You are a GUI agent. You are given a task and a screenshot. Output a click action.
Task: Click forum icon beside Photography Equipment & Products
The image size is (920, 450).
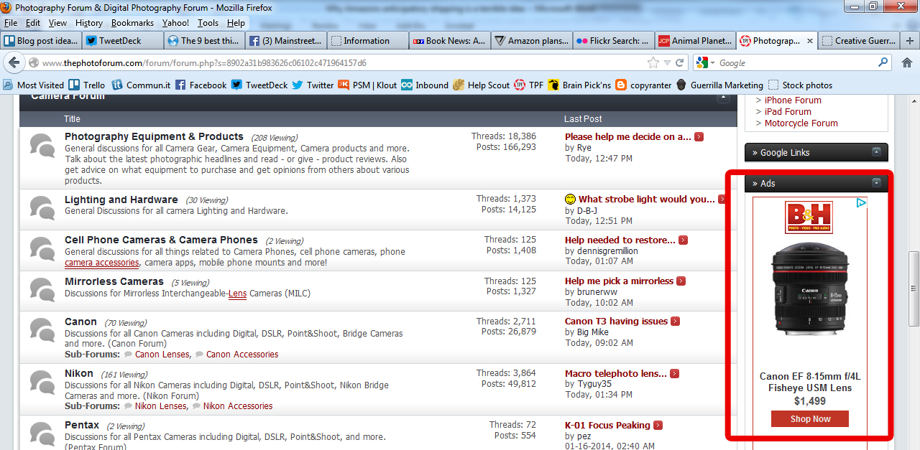tap(42, 146)
